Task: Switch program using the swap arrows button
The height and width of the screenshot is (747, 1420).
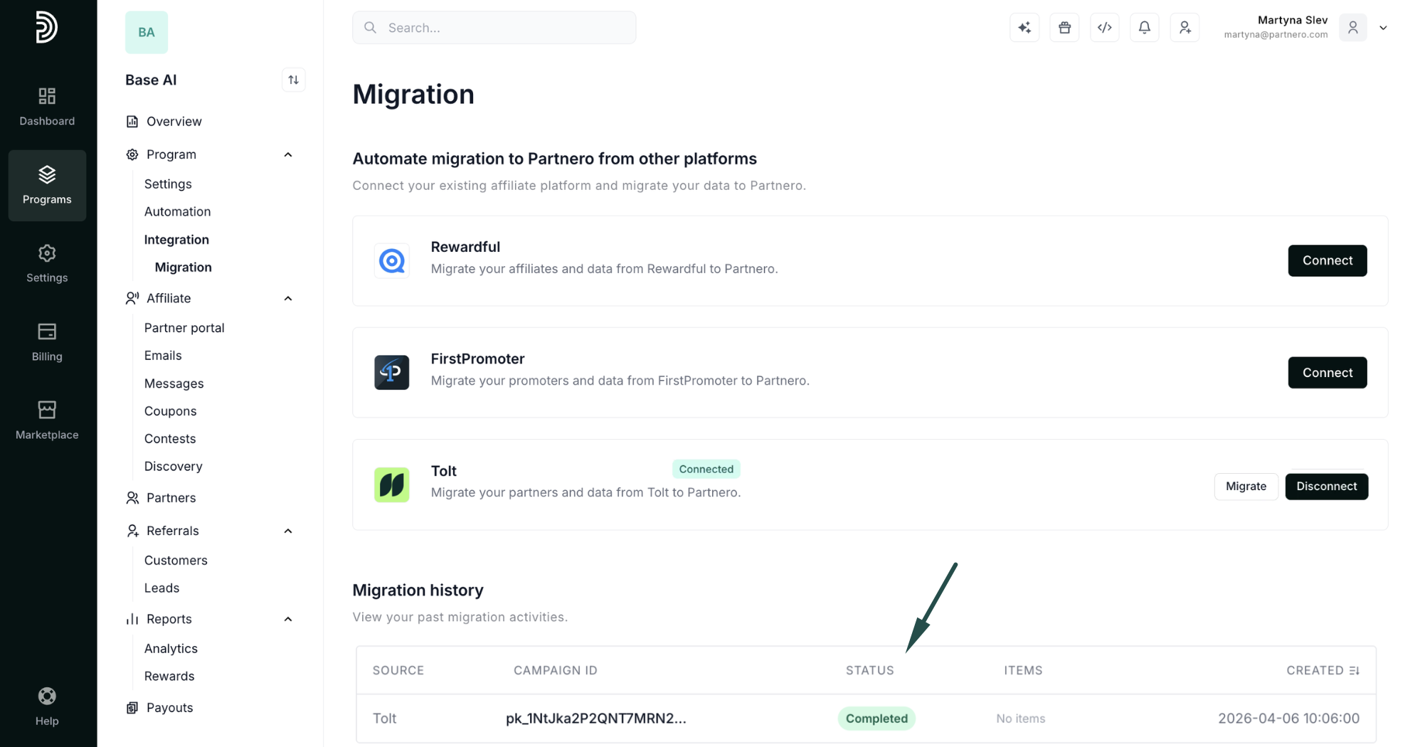Action: 293,80
